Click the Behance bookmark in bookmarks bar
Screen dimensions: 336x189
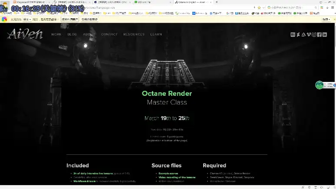coord(200,13)
